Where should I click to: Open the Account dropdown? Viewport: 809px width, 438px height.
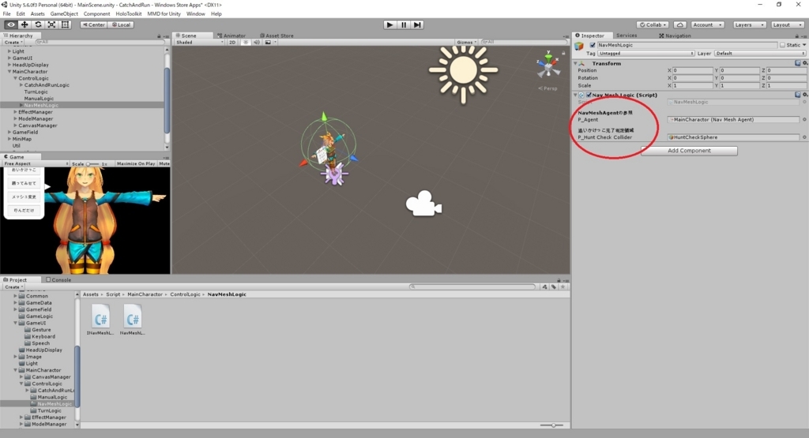(707, 24)
